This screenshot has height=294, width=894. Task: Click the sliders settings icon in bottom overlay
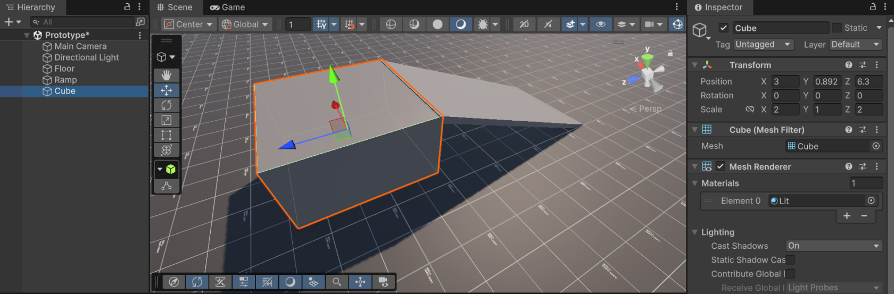tap(244, 282)
